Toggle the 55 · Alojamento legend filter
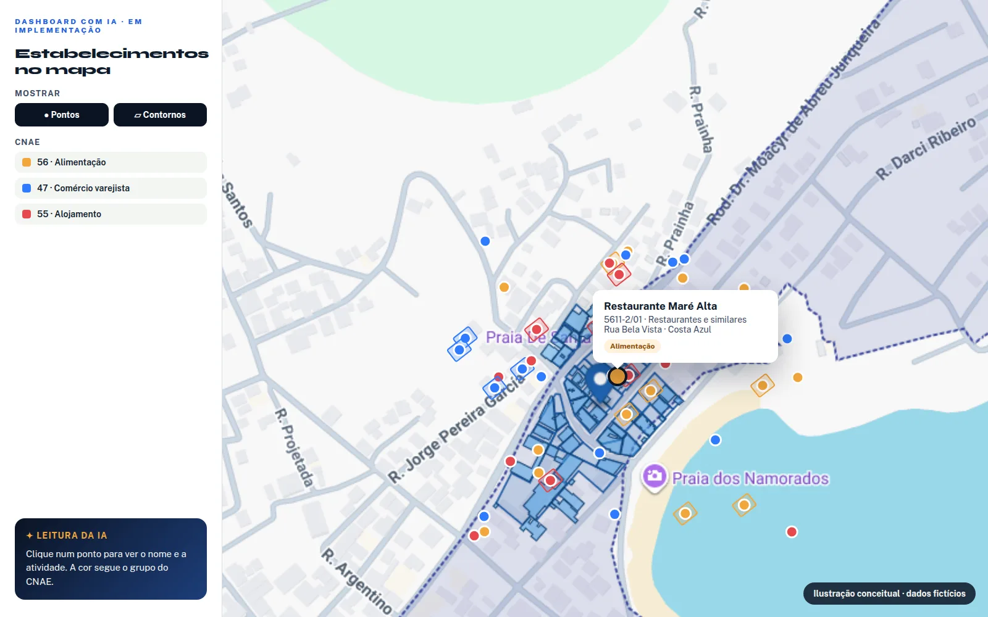Viewport: 988px width, 617px height. pos(111,214)
